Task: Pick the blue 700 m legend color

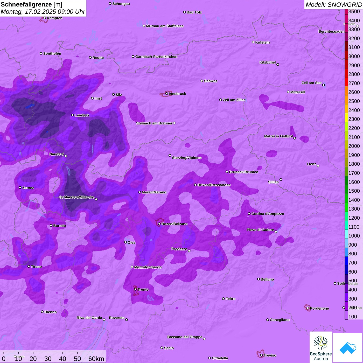Action: (x=346, y=261)
